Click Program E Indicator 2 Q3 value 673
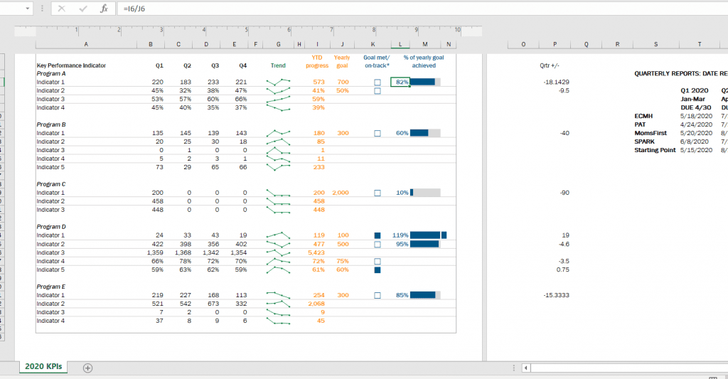 pyautogui.click(x=213, y=304)
